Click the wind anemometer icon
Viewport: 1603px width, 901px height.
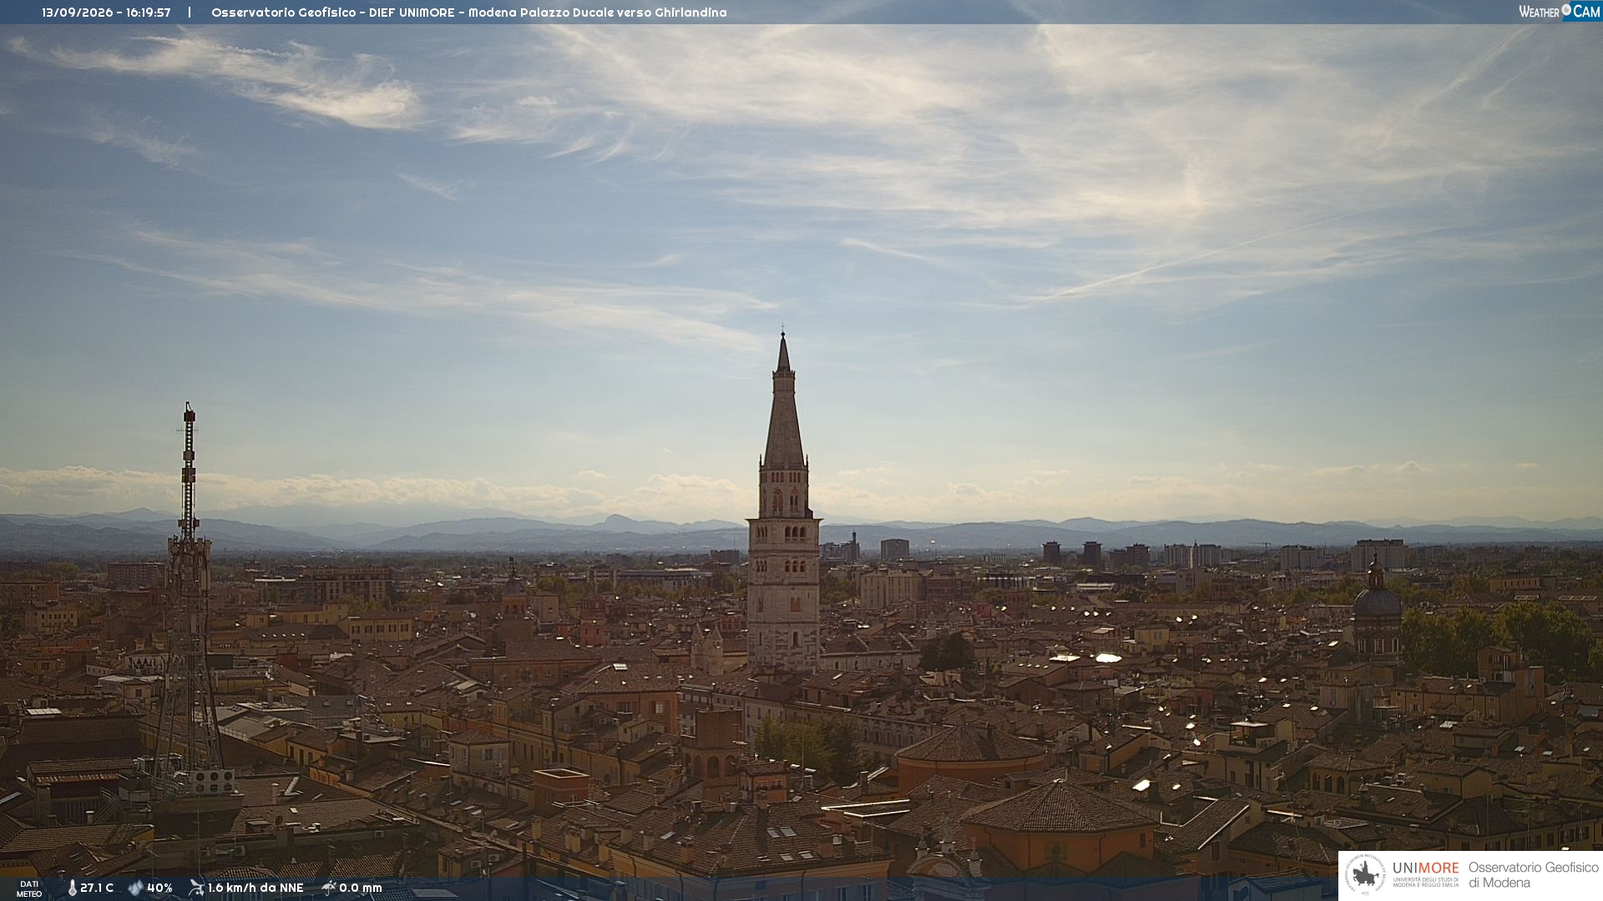[x=196, y=888]
